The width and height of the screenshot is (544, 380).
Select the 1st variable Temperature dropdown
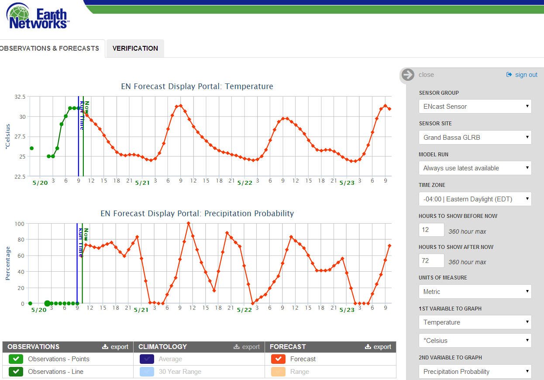(475, 322)
